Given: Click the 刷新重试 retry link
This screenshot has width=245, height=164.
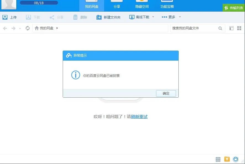Looking at the screenshot, I should coord(139,117).
